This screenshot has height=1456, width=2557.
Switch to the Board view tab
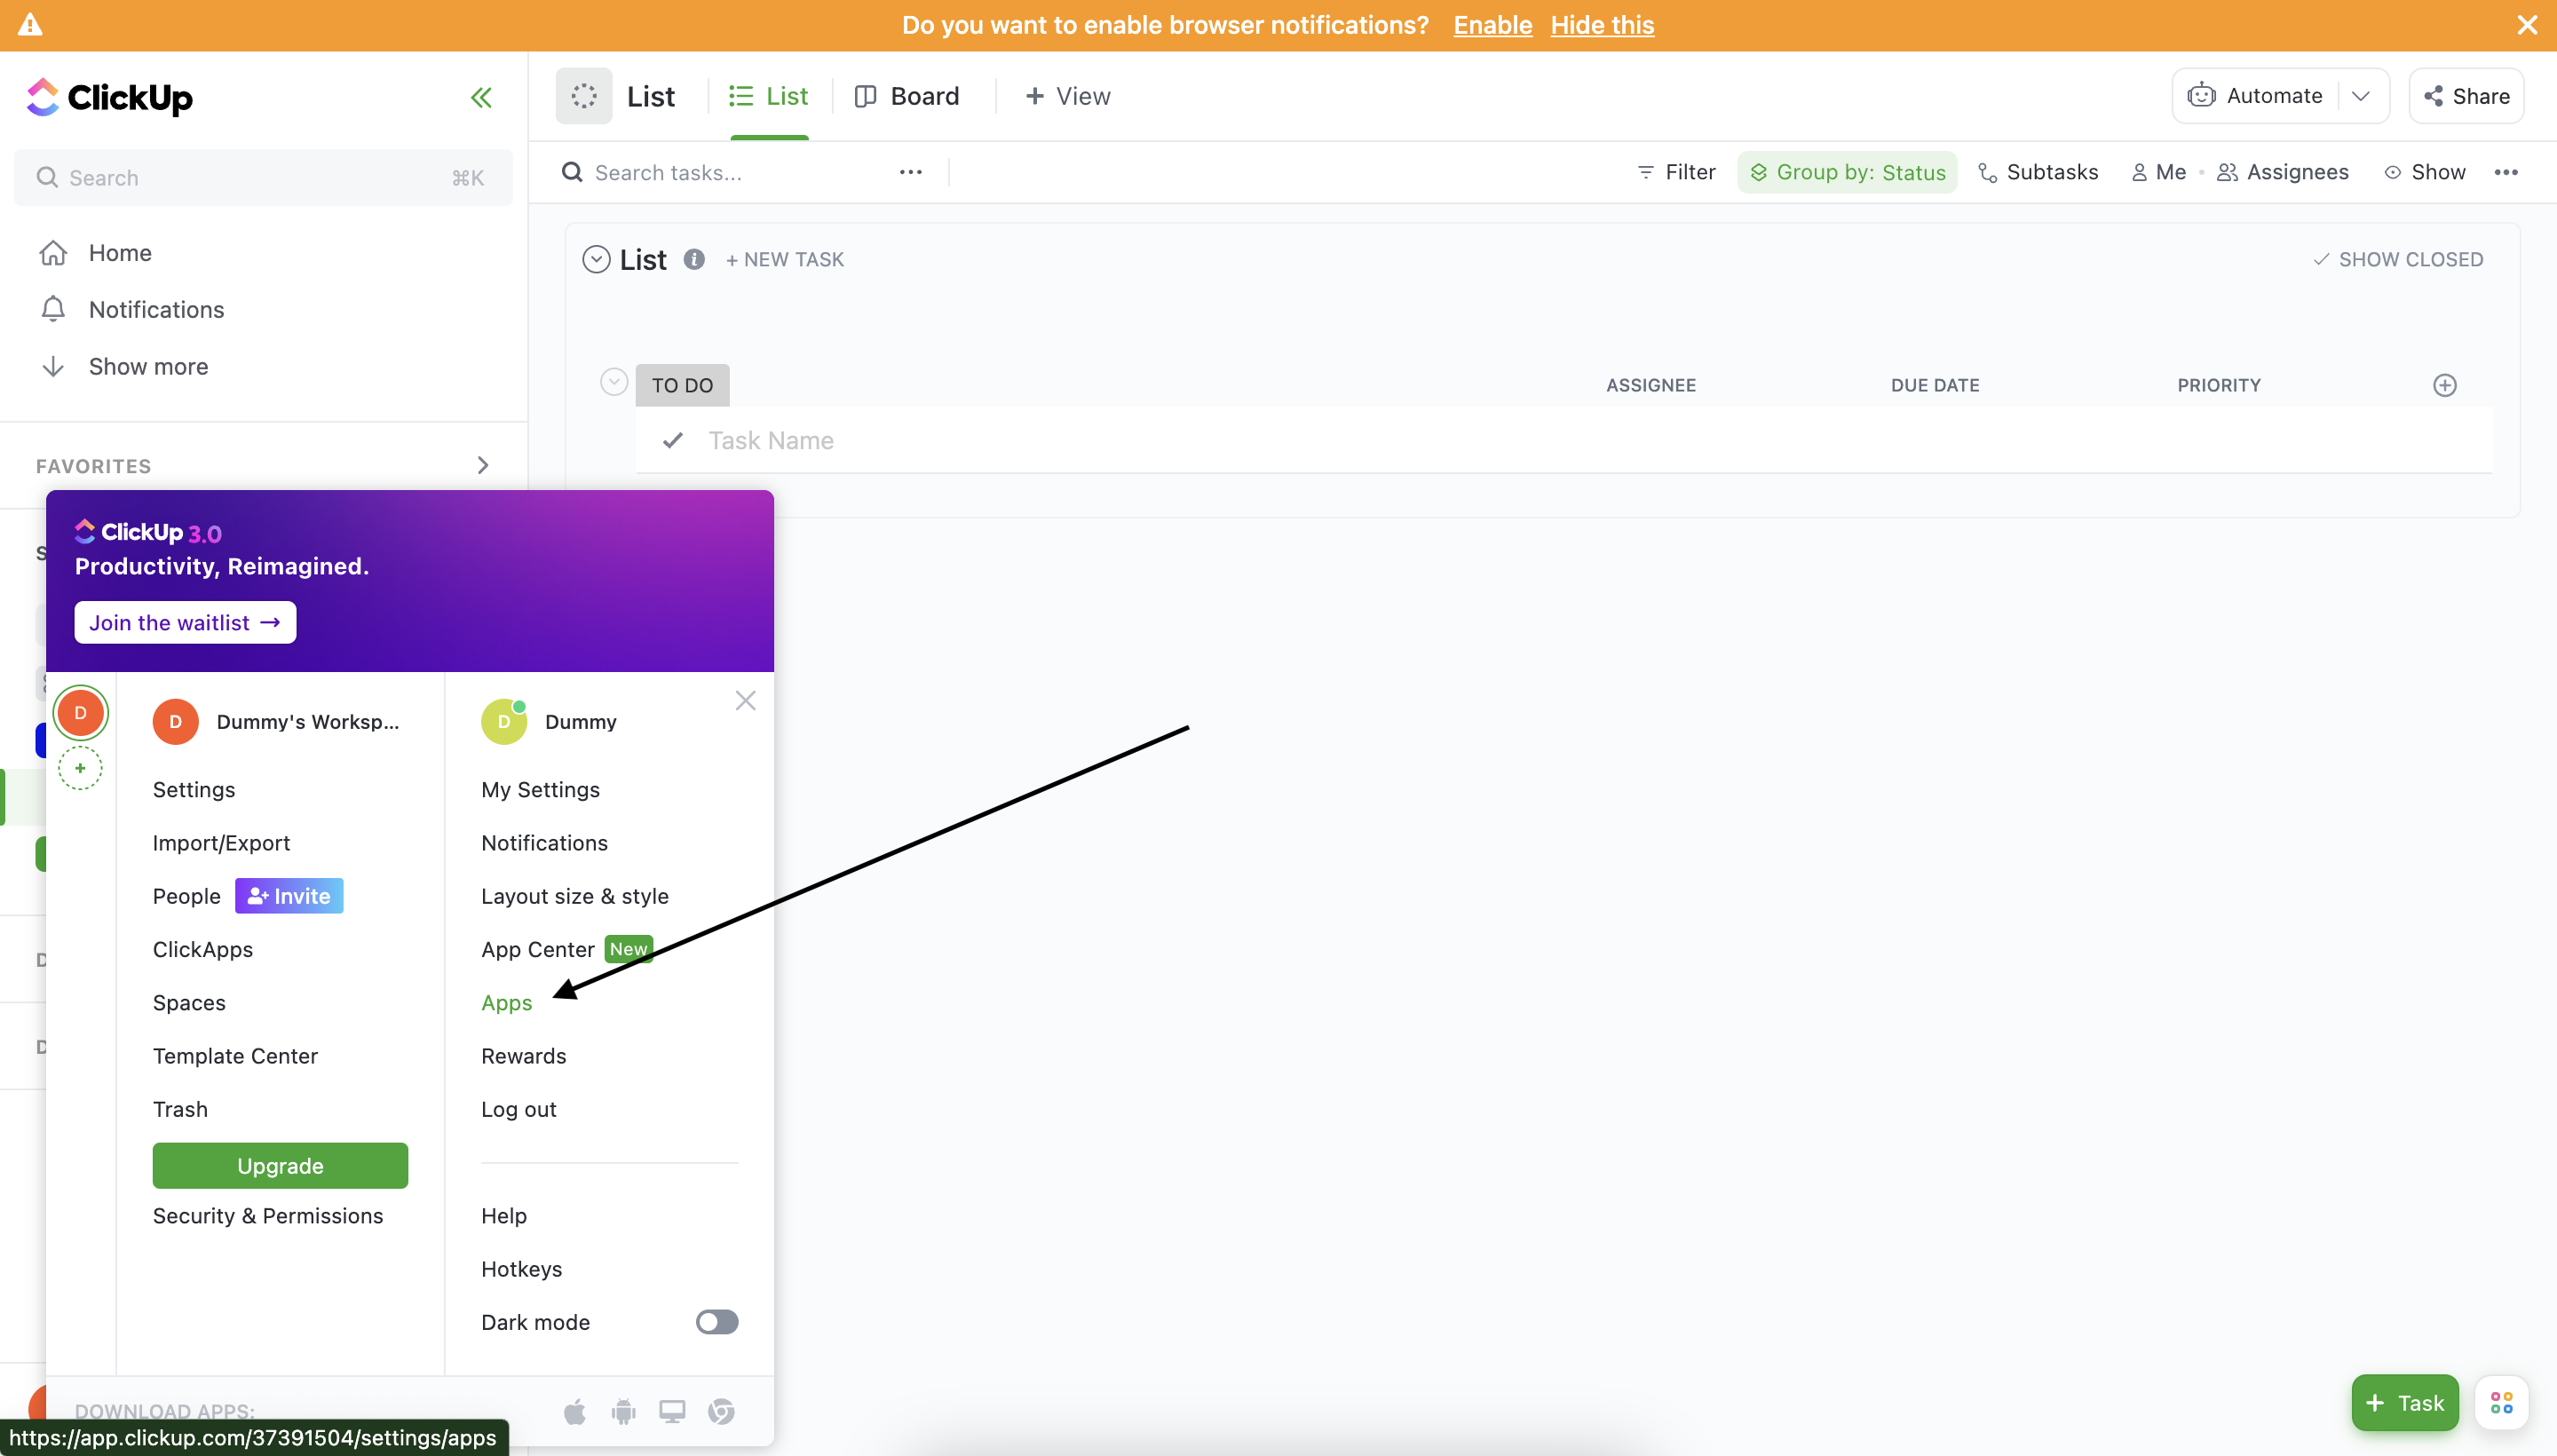point(907,96)
